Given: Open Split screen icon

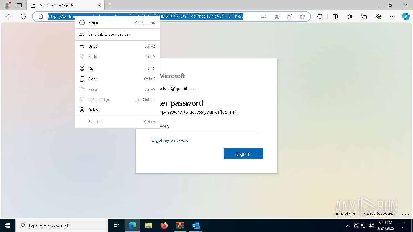Looking at the screenshot, I should click(335, 16).
